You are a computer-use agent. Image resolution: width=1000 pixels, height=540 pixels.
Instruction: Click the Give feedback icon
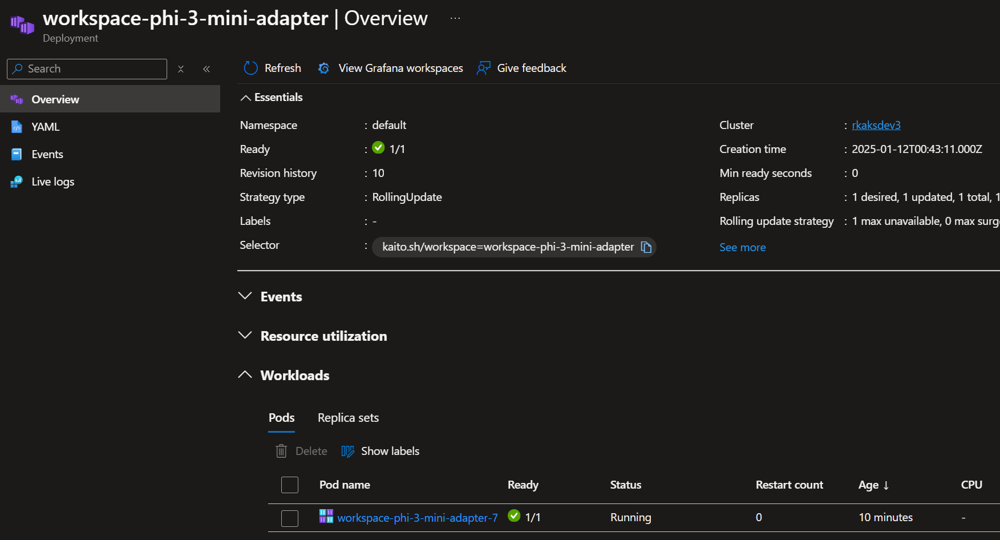coord(484,68)
